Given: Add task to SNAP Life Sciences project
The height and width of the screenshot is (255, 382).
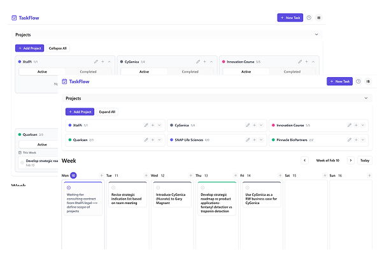Looking at the screenshot, I should (x=254, y=140).
